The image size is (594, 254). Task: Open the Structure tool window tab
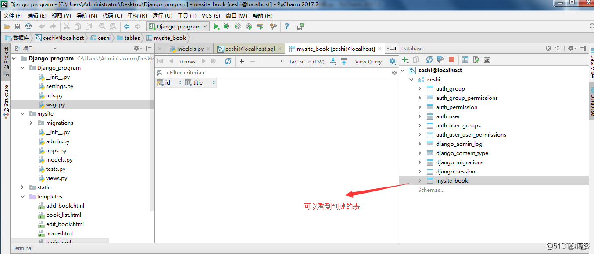(6, 101)
